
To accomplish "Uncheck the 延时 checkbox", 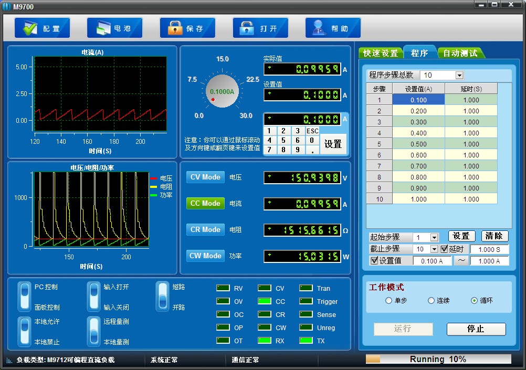I will [x=444, y=249].
